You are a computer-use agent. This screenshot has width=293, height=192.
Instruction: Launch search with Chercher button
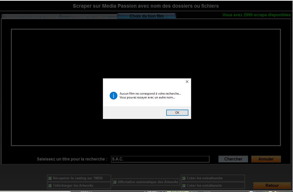(x=233, y=159)
